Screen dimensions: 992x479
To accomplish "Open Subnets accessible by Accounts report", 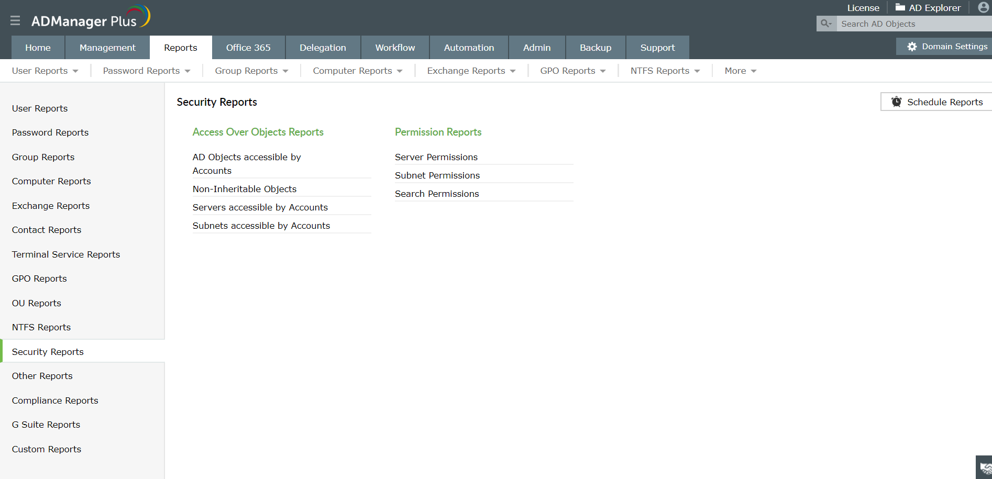I will click(x=261, y=226).
